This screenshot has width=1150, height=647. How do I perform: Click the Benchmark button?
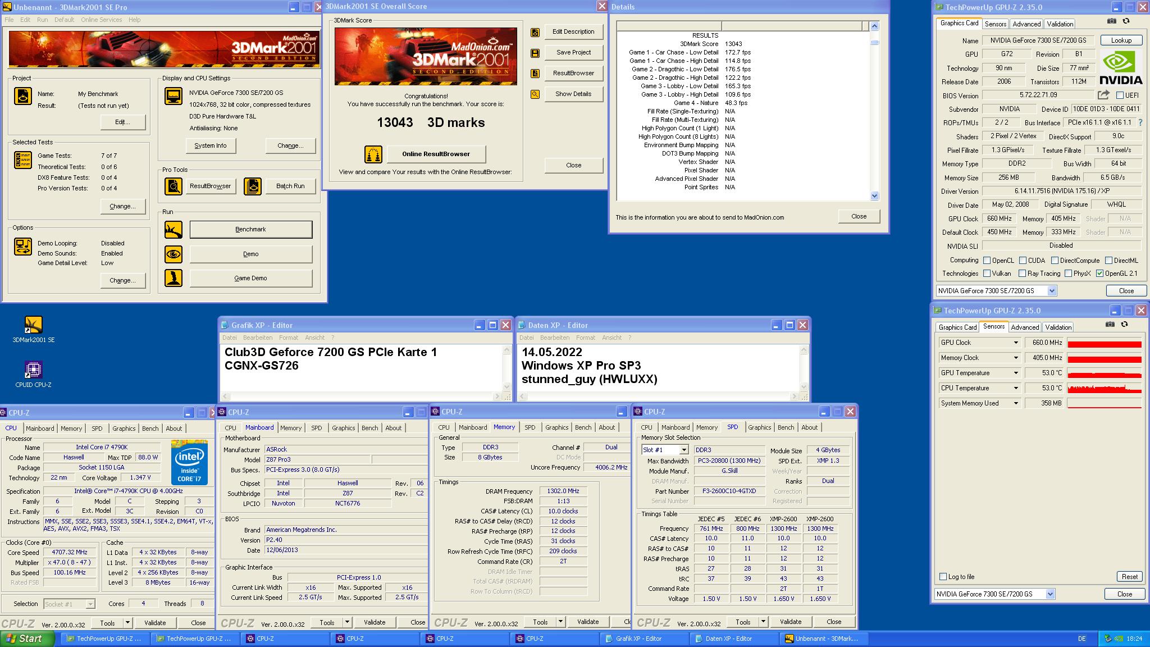click(251, 229)
